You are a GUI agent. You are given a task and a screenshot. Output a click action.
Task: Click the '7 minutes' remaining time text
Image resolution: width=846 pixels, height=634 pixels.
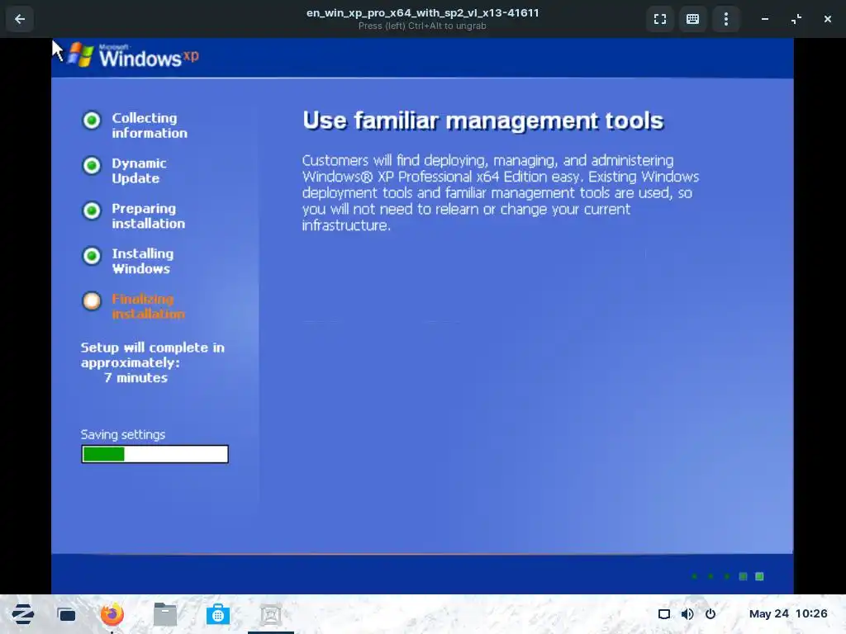(x=135, y=378)
